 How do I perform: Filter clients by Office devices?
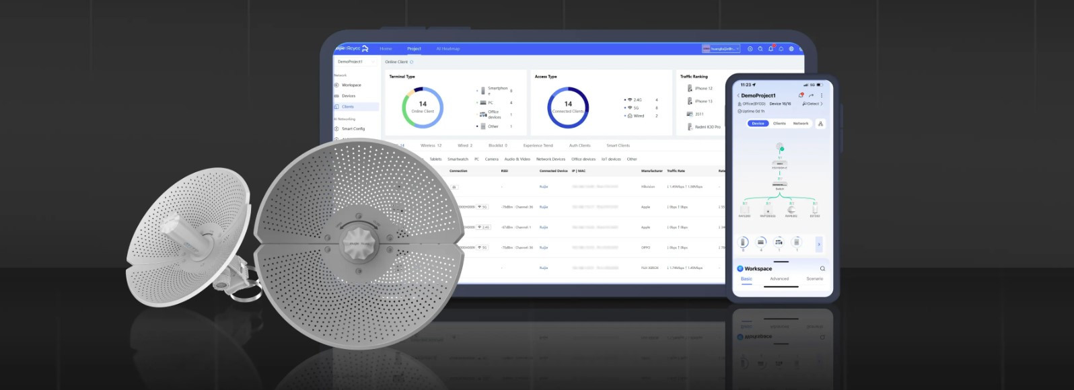click(583, 159)
